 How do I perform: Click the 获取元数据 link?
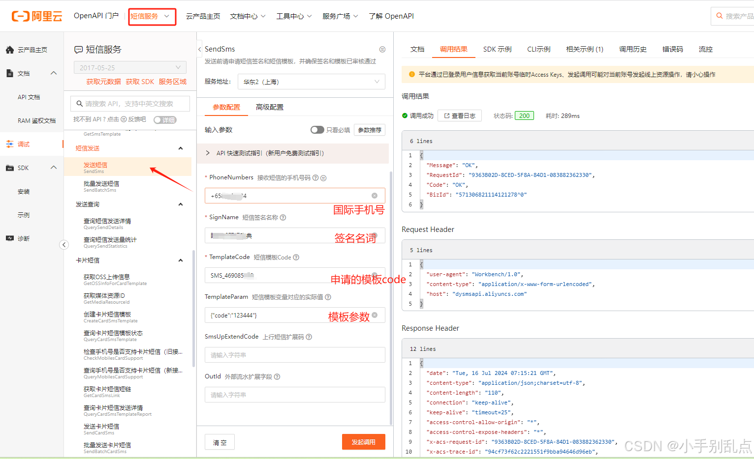coord(103,82)
